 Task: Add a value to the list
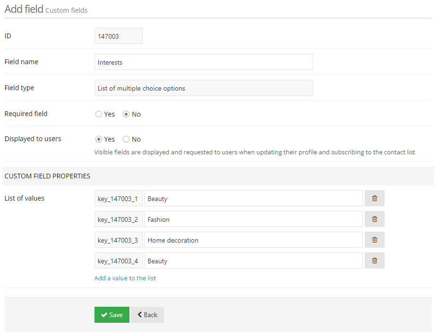125,278
